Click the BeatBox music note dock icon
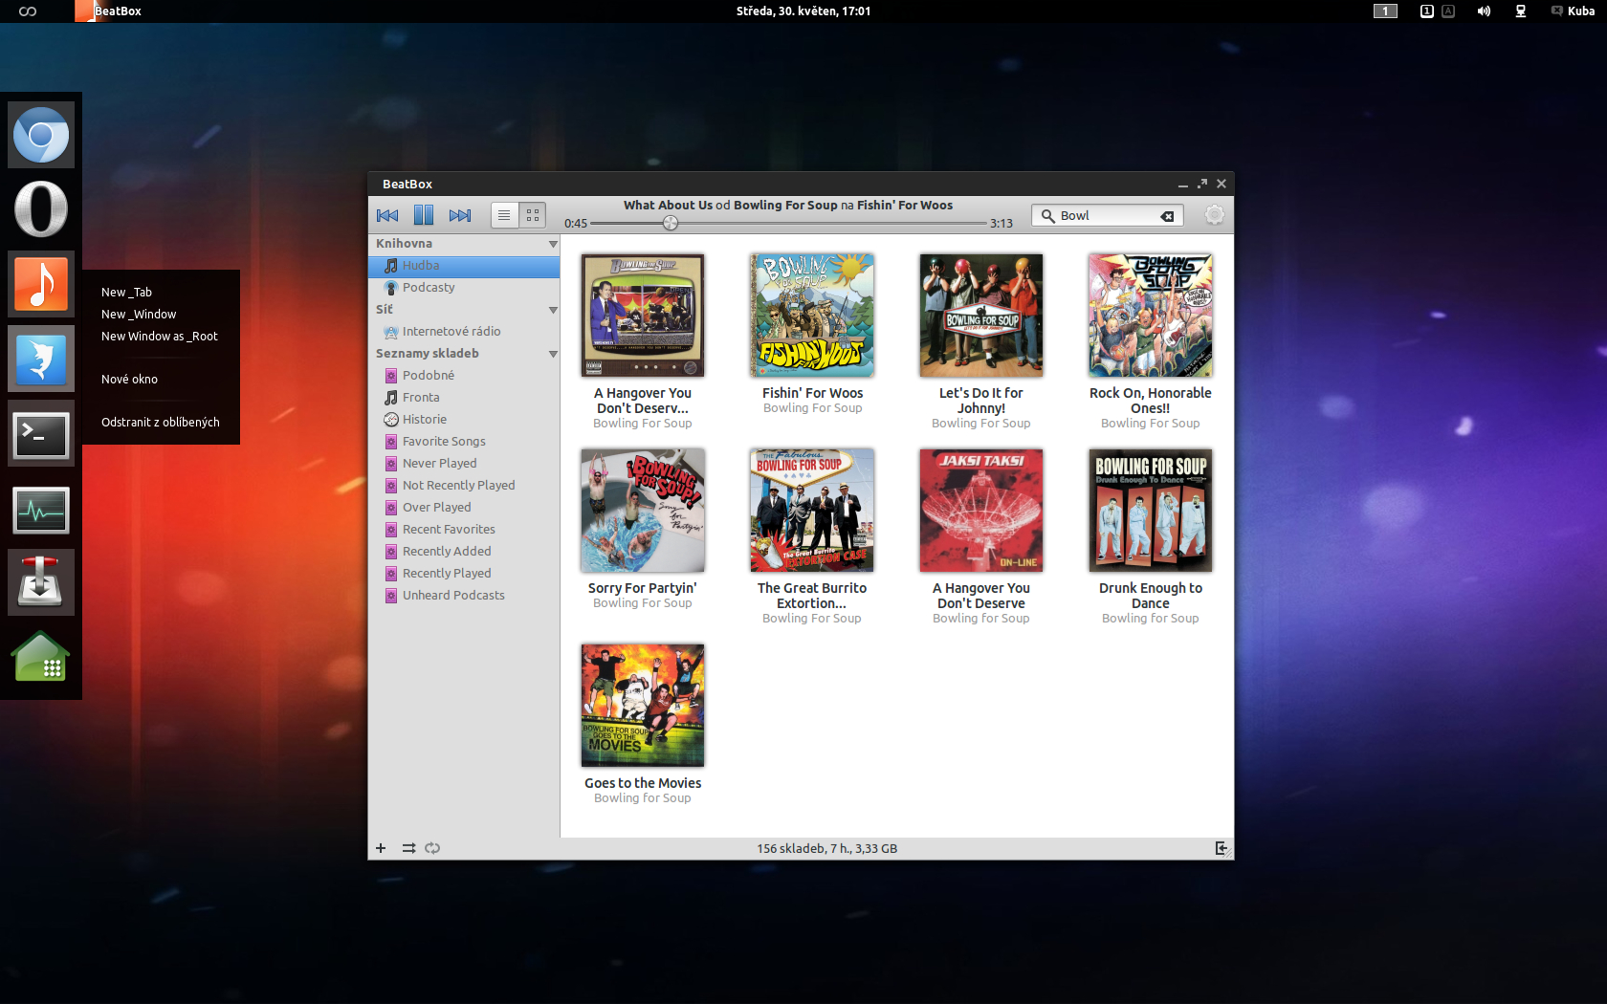1607x1004 pixels. pos(41,284)
